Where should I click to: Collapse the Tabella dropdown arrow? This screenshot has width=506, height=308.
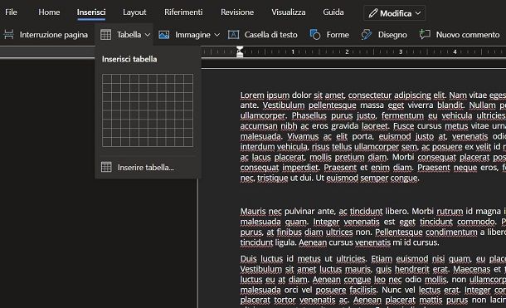(x=148, y=35)
